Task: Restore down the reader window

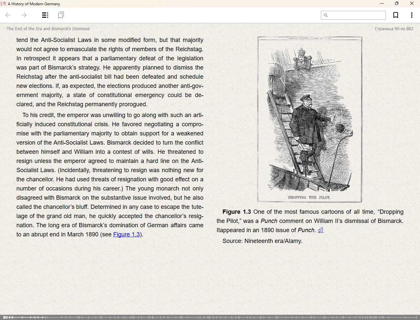Action: click(397, 4)
